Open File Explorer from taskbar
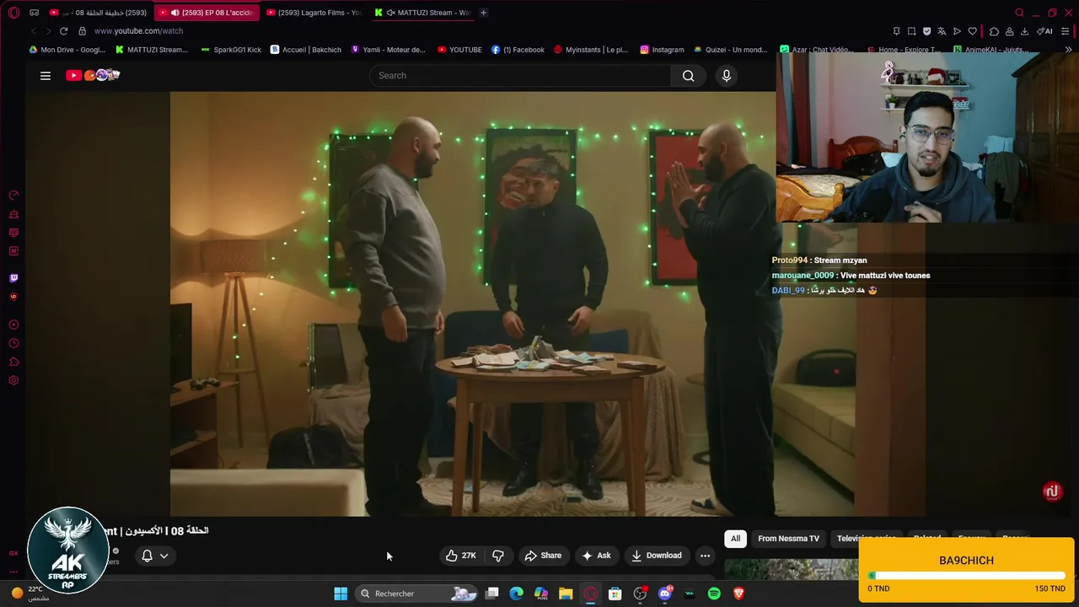Image resolution: width=1079 pixels, height=607 pixels. click(566, 594)
